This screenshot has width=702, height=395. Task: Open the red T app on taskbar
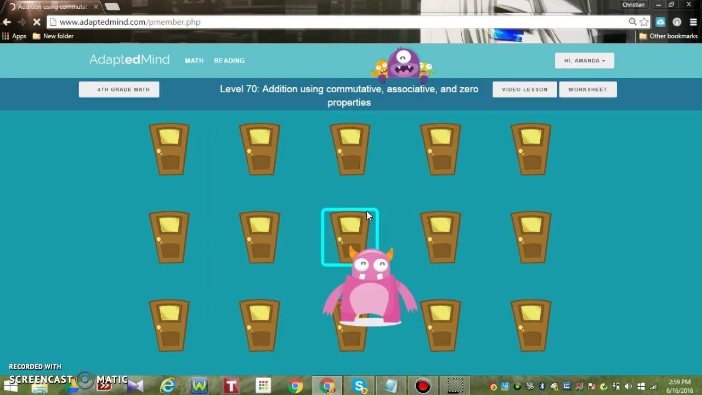click(231, 386)
